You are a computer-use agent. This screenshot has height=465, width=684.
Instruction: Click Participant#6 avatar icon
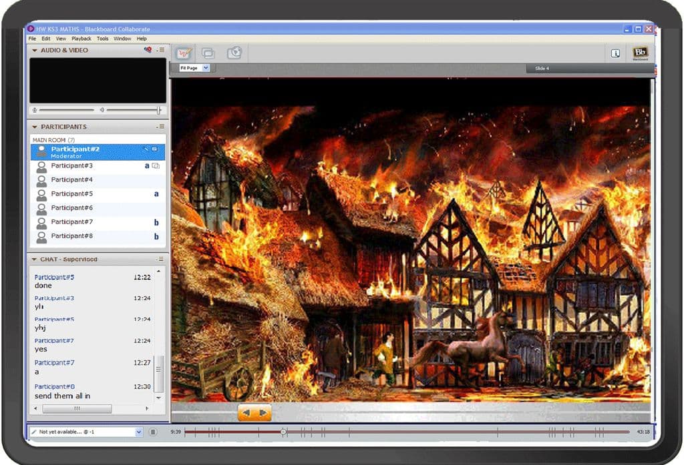tap(41, 209)
